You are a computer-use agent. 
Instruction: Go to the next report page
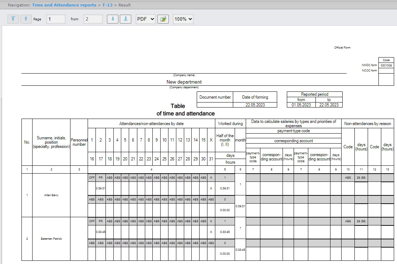pos(113,19)
